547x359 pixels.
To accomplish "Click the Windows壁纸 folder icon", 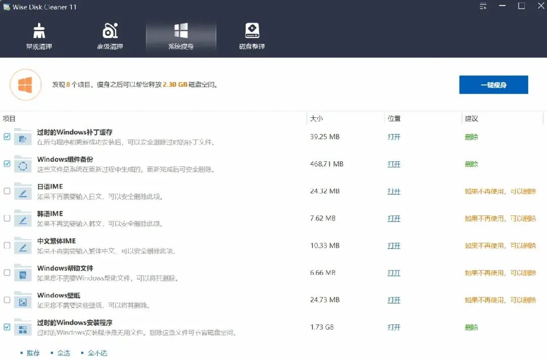I will click(23, 300).
